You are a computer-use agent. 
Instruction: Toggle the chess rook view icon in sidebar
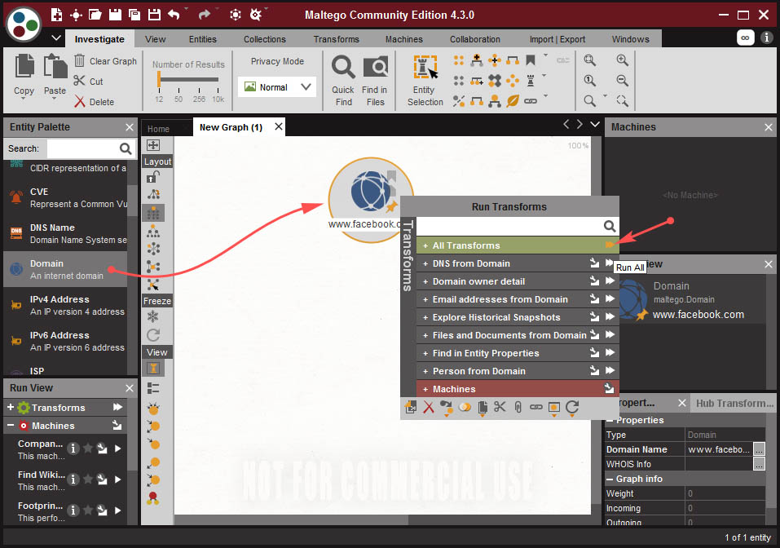(153, 369)
